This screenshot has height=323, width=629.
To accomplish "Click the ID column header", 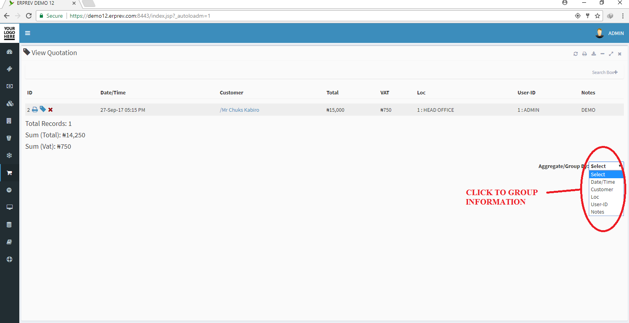I will [30, 93].
